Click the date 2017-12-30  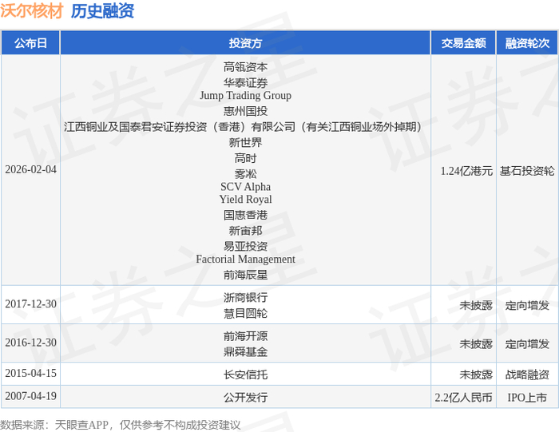30,304
